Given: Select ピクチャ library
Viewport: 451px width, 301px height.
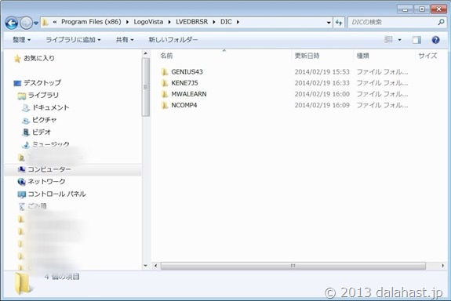Looking at the screenshot, I should click(44, 120).
